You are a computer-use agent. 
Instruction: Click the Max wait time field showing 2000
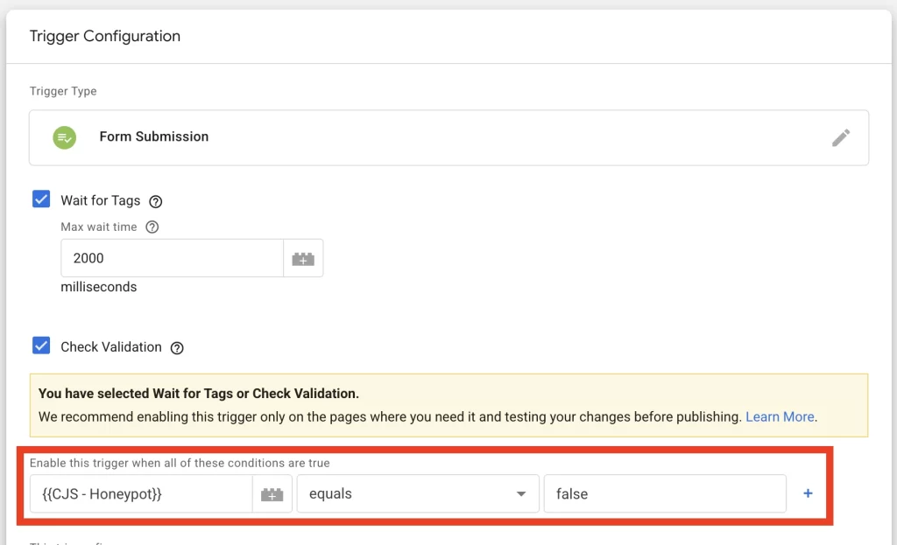pos(171,259)
